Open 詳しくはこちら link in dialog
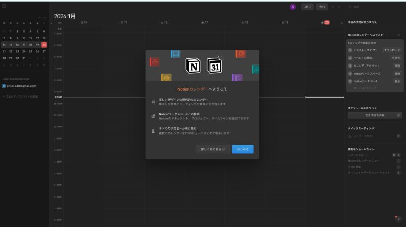The width and height of the screenshot is (406, 227). point(213,149)
